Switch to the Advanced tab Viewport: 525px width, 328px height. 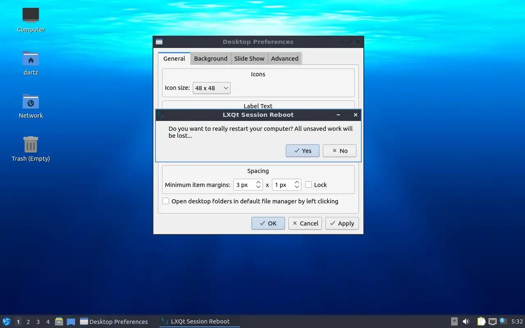pyautogui.click(x=285, y=59)
